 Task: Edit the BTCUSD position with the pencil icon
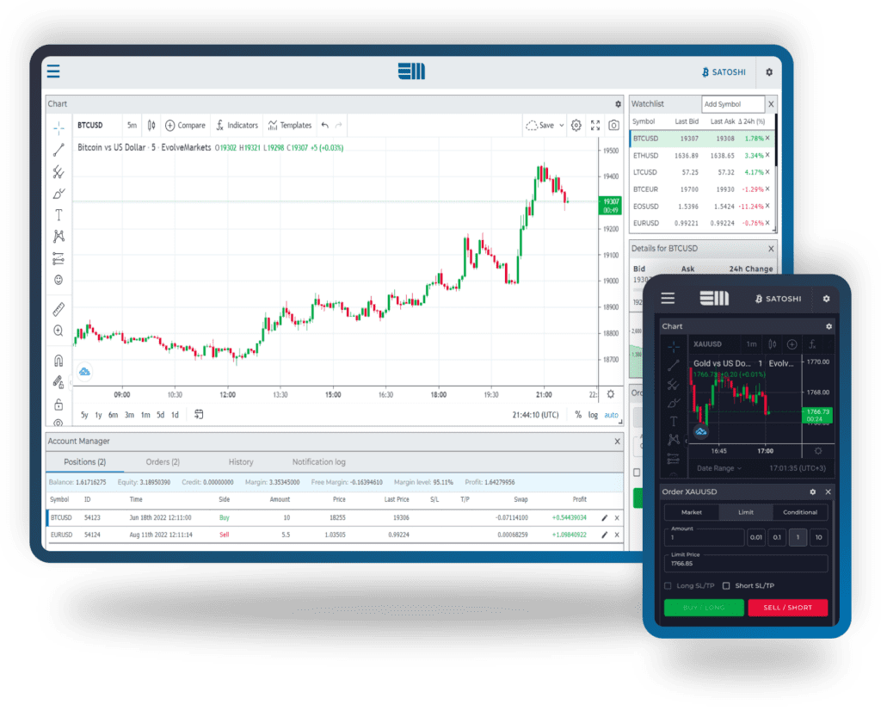pos(604,517)
